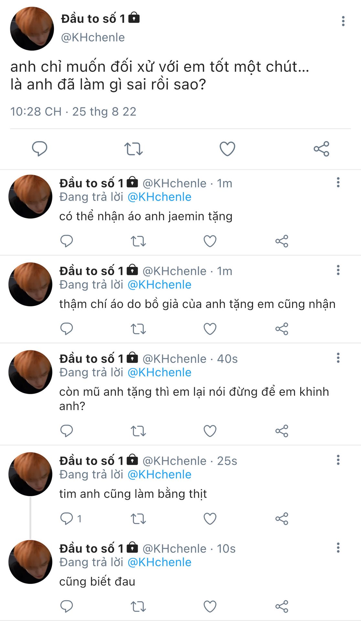Screen dimensions: 361x621
Task: Like the reply about áo do bồ giả
Action: 210,329
